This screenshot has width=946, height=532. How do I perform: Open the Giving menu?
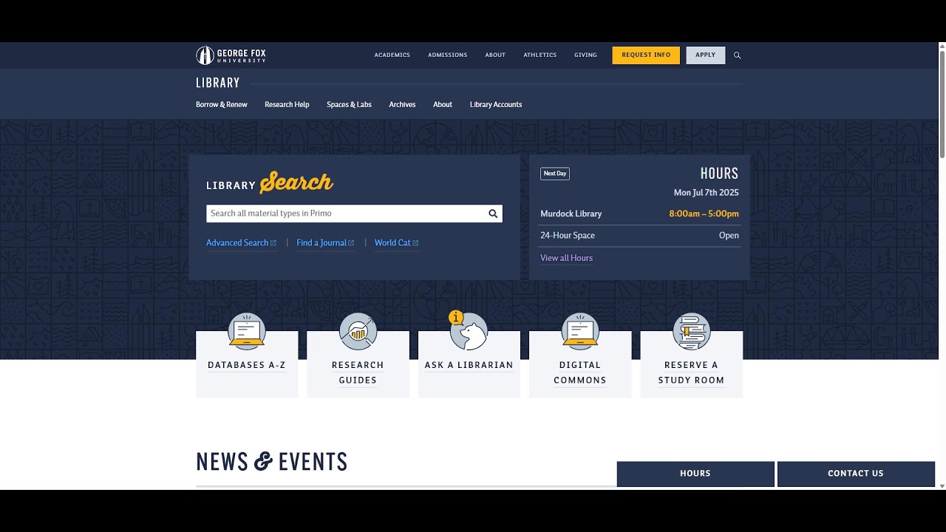[585, 55]
